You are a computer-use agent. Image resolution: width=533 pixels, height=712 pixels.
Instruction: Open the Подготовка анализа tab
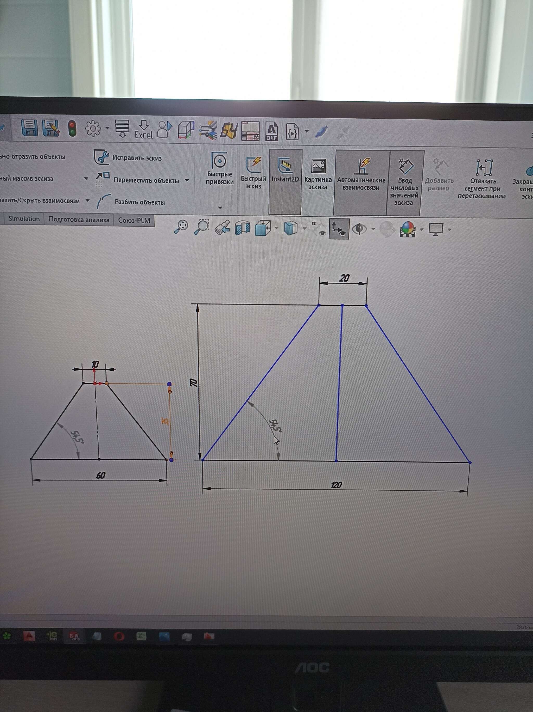79,220
